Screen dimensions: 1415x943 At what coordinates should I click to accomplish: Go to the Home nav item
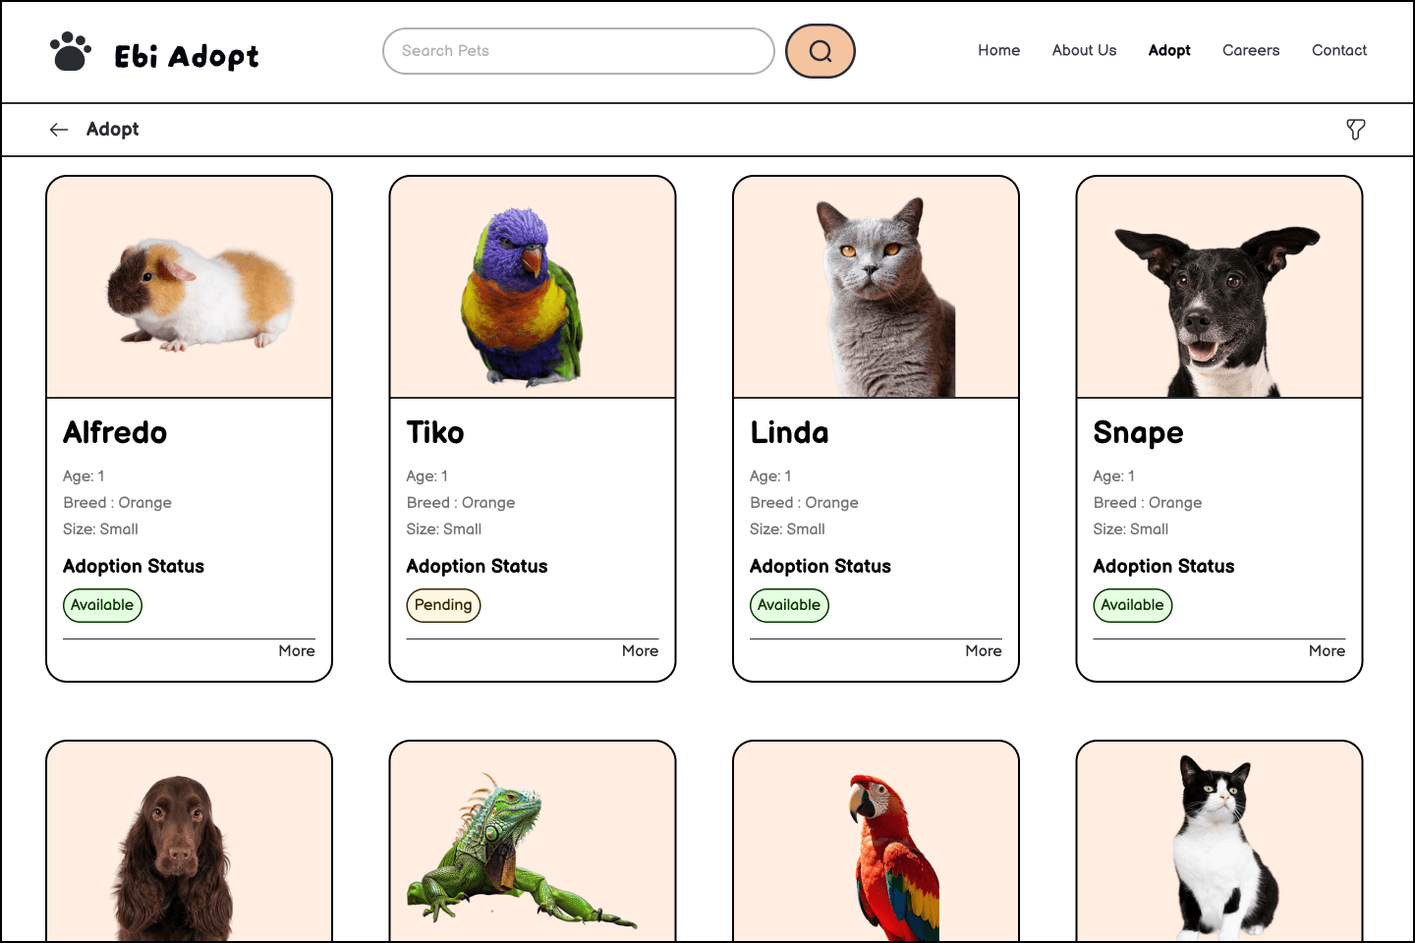pyautogui.click(x=999, y=50)
